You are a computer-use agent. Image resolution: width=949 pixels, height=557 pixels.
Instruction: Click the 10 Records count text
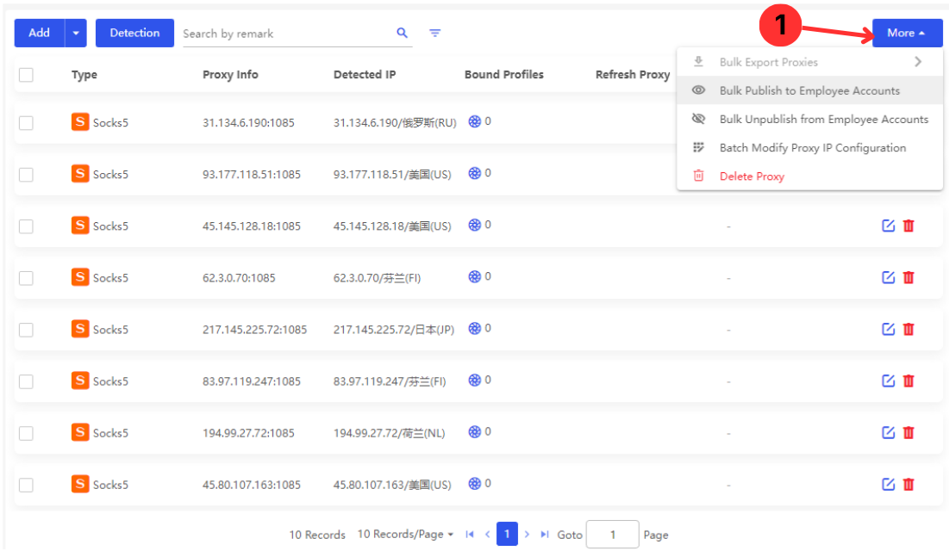point(317,535)
